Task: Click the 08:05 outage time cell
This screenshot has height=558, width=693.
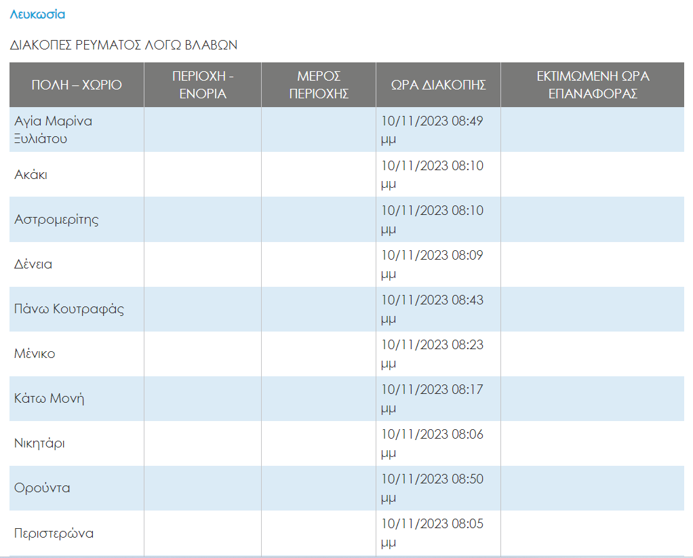Action: [x=432, y=533]
